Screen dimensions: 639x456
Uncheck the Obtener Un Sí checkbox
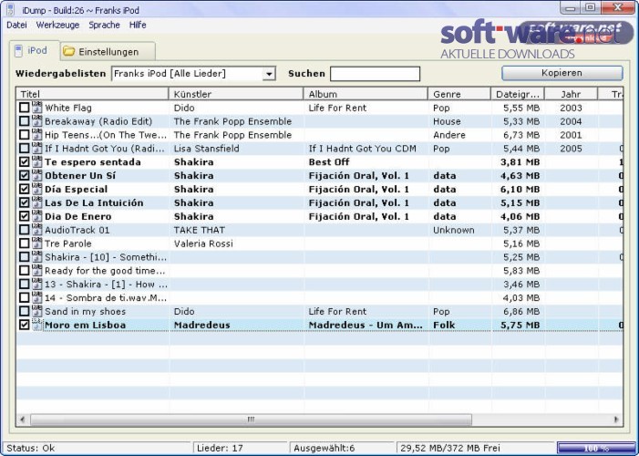[25, 175]
